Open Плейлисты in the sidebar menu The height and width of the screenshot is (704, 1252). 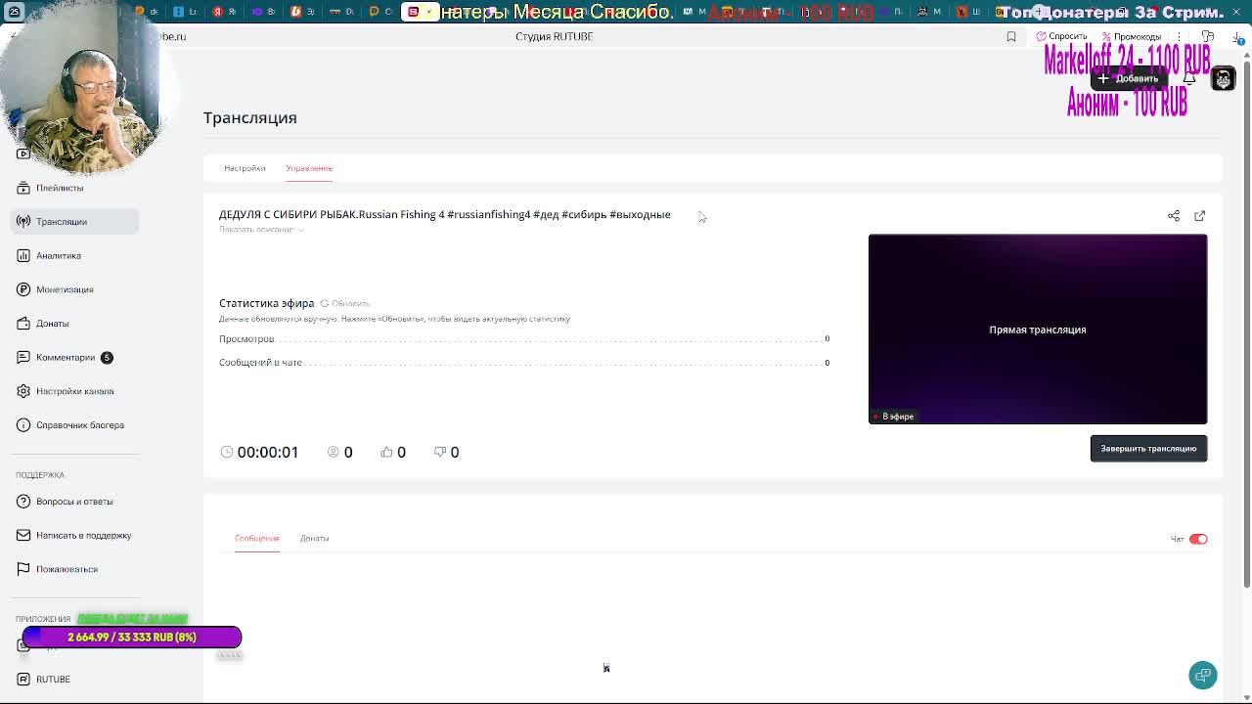[x=60, y=188]
